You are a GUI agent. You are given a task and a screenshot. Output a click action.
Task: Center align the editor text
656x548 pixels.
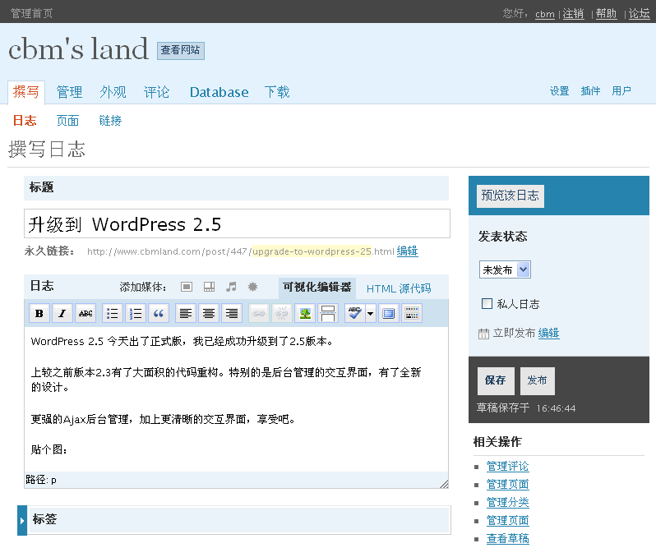coord(209,313)
